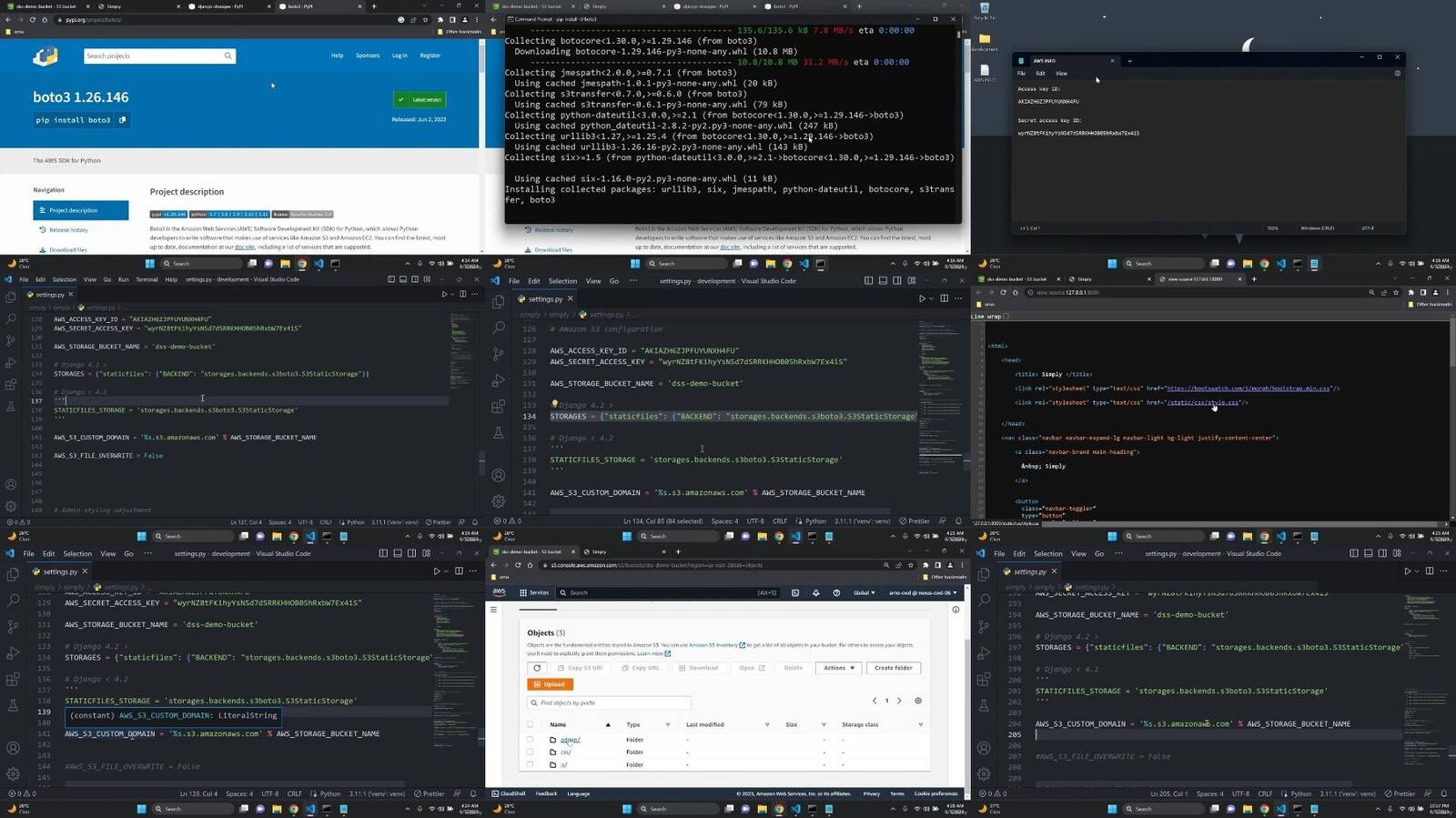This screenshot has height=818, width=1456.
Task: Open the Type column filter arrow in S3
Action: [668, 725]
